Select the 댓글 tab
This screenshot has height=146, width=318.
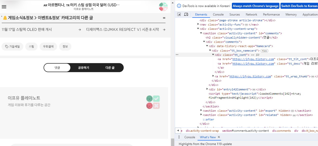click(57, 68)
